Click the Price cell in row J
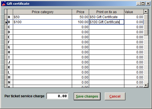 (x=80, y=62)
